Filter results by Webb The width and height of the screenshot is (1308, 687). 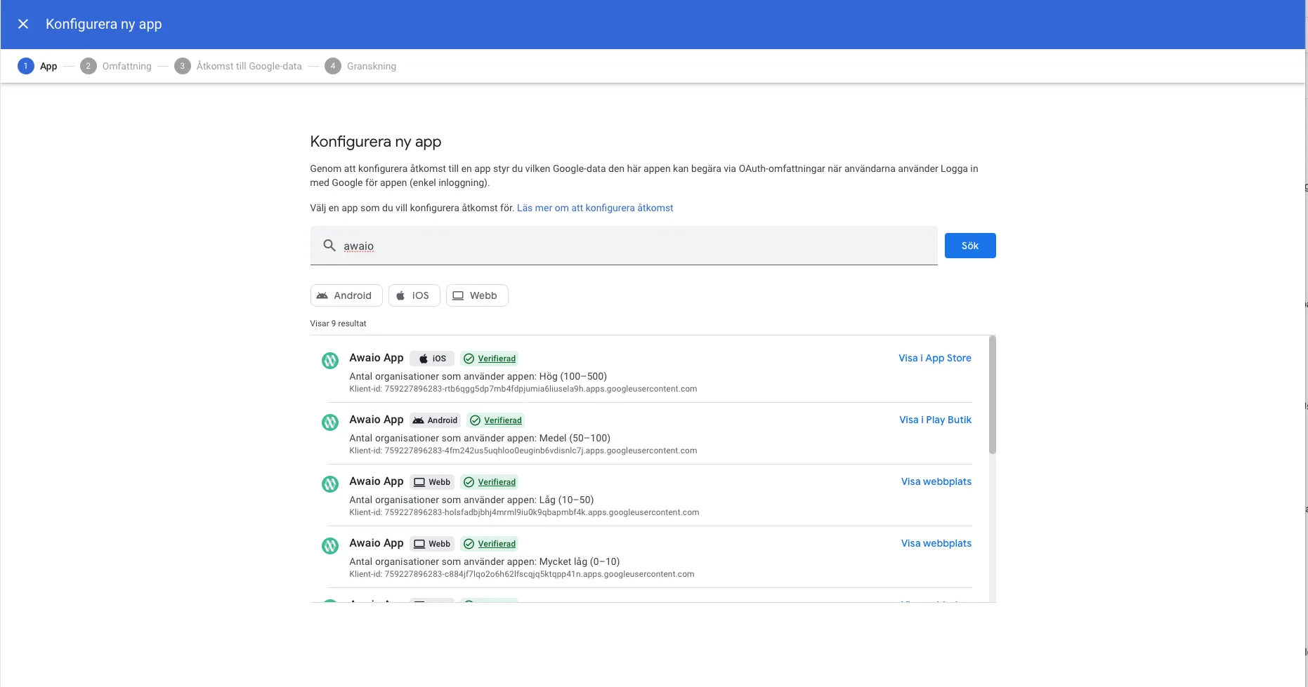[x=477, y=295]
